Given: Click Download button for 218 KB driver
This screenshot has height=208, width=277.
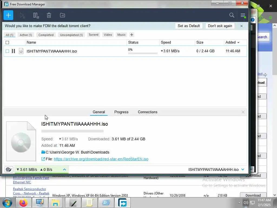Looking at the screenshot, I should (x=253, y=195).
